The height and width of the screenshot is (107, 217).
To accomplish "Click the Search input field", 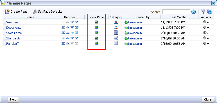I will coord(176,12).
